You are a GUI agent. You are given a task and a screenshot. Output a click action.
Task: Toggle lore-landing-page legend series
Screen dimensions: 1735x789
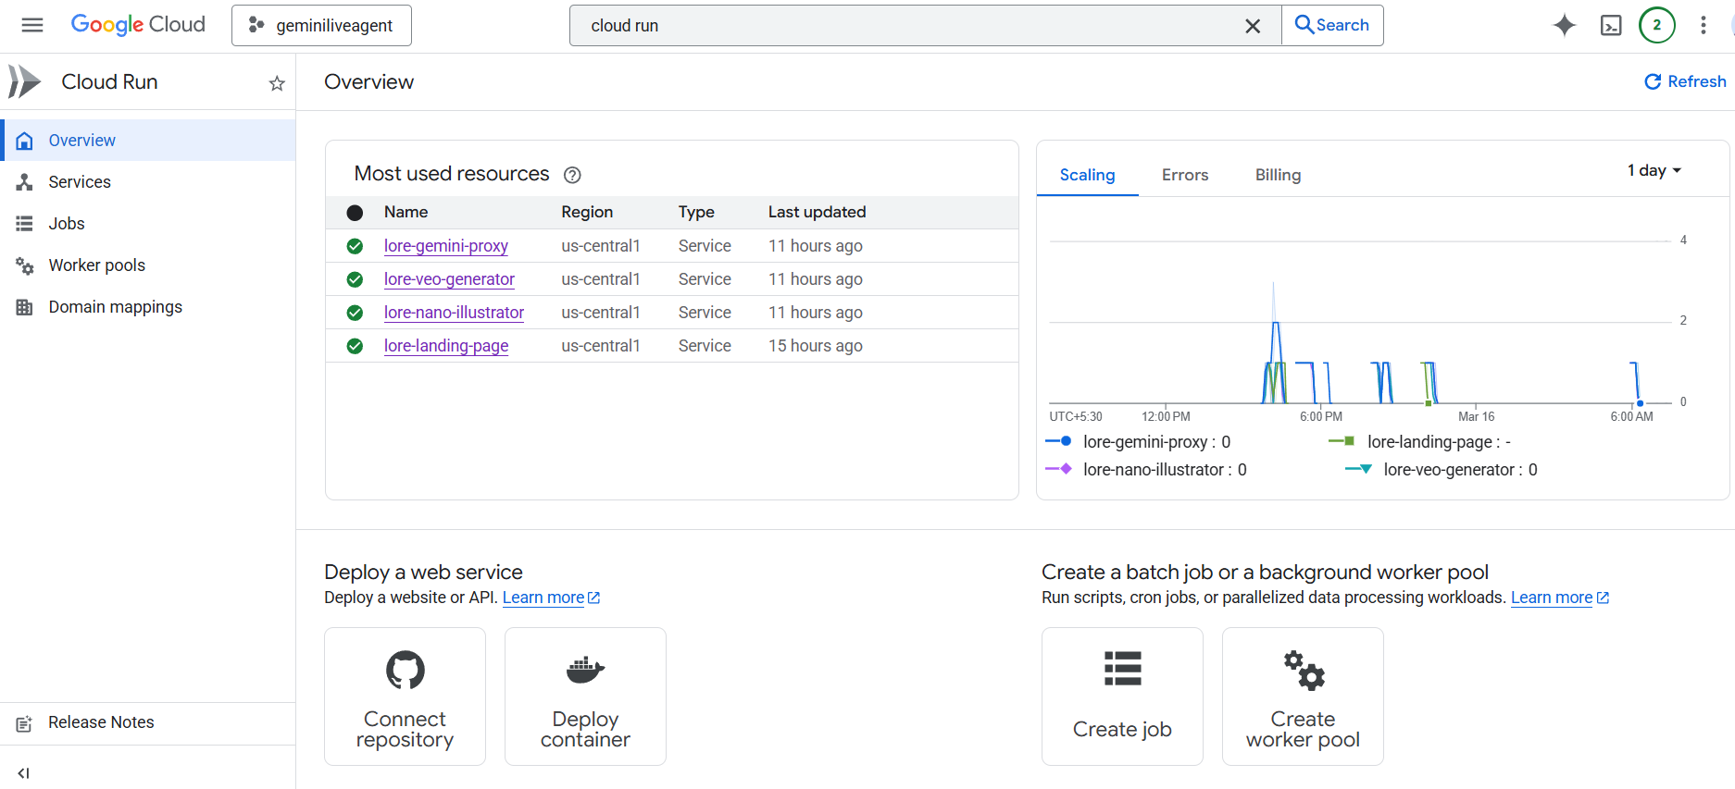[1419, 442]
